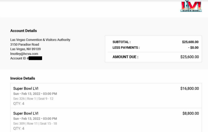Screen dimensions: 208x132
Task: Click the amount due value of $25,600.00
Action: tap(189, 57)
